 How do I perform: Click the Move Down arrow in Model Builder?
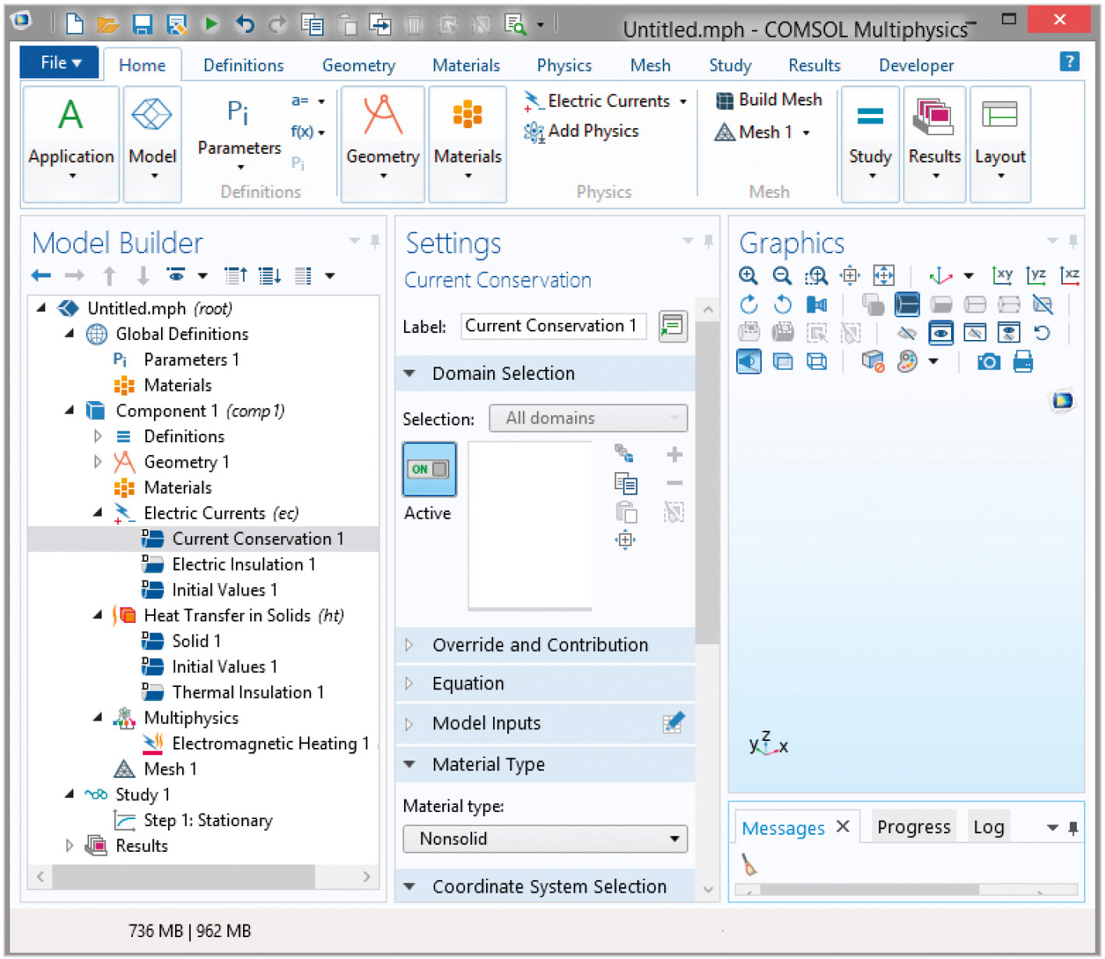143,275
